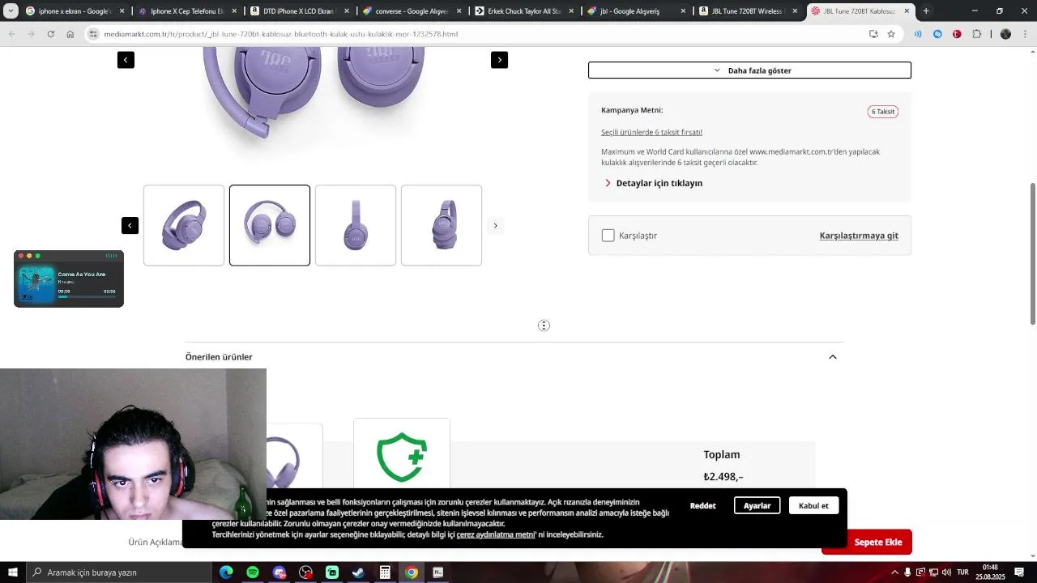Click the install app icon in address bar
This screenshot has width=1037, height=583.
coord(873,34)
